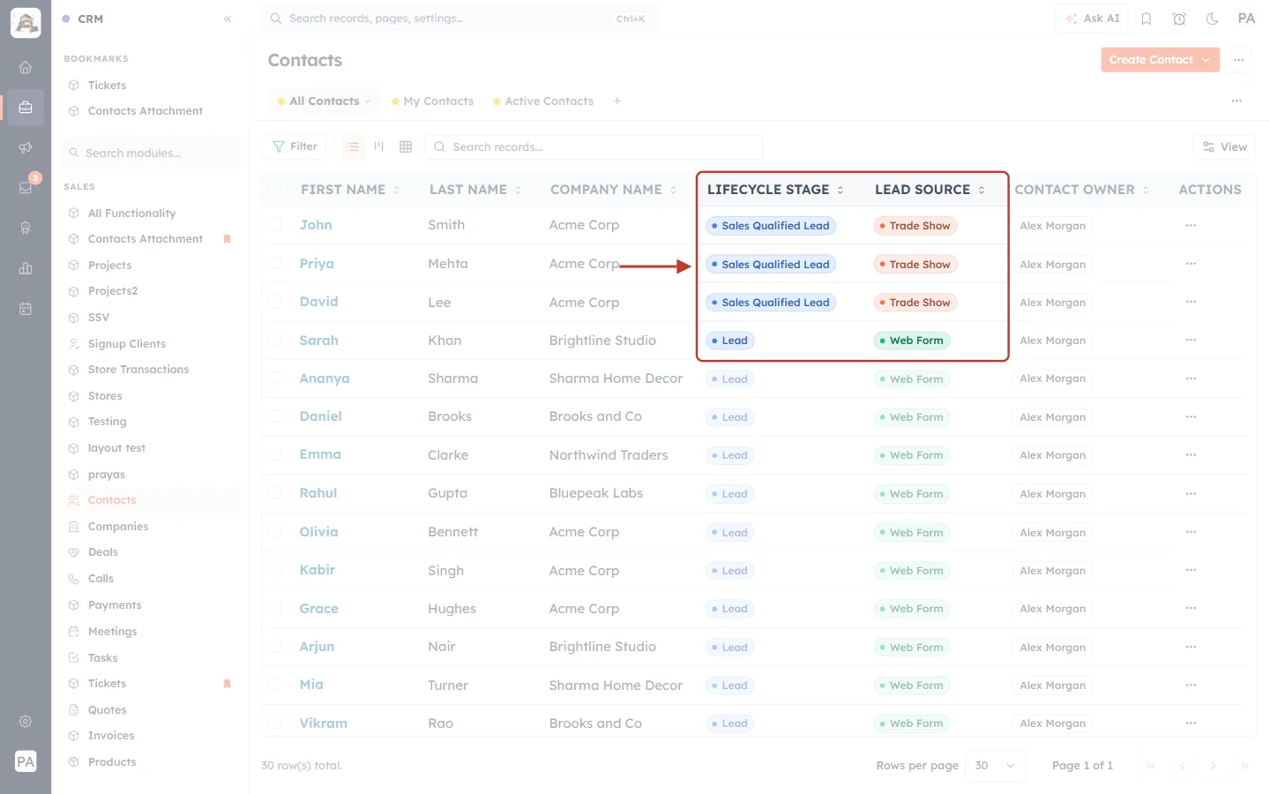
Task: Open the actions menu for John Smith's row
Action: (1191, 225)
